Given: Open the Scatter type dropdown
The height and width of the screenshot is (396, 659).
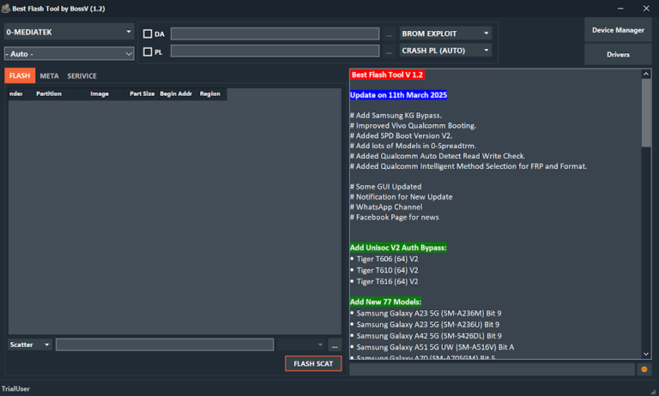Looking at the screenshot, I should tap(30, 345).
